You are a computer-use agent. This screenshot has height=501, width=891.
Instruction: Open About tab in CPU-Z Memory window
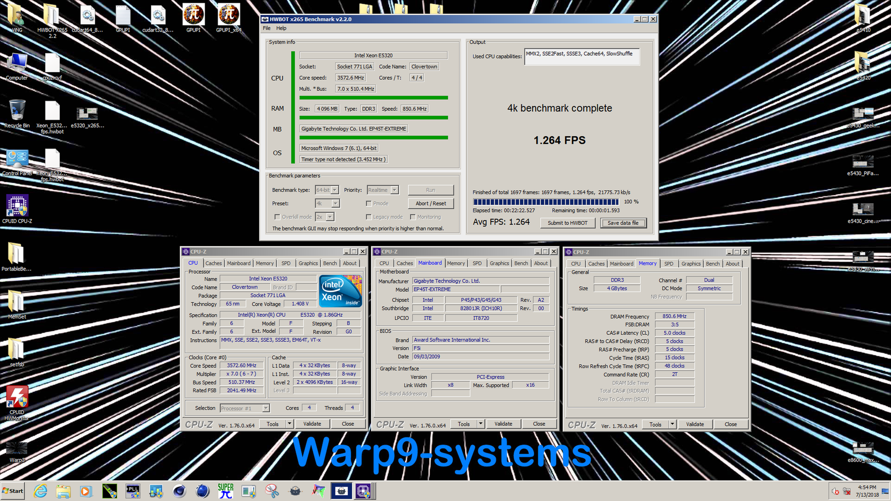tap(732, 263)
